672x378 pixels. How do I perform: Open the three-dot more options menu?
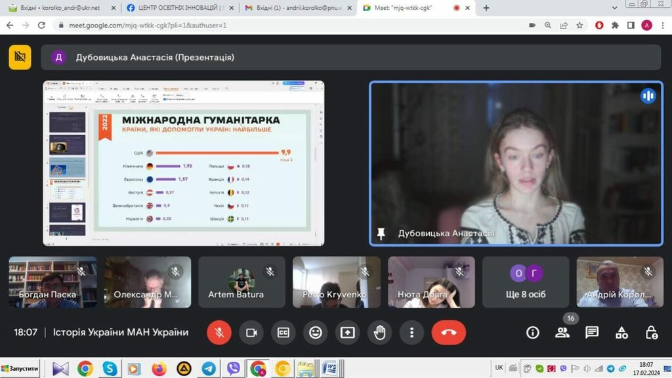(x=411, y=333)
